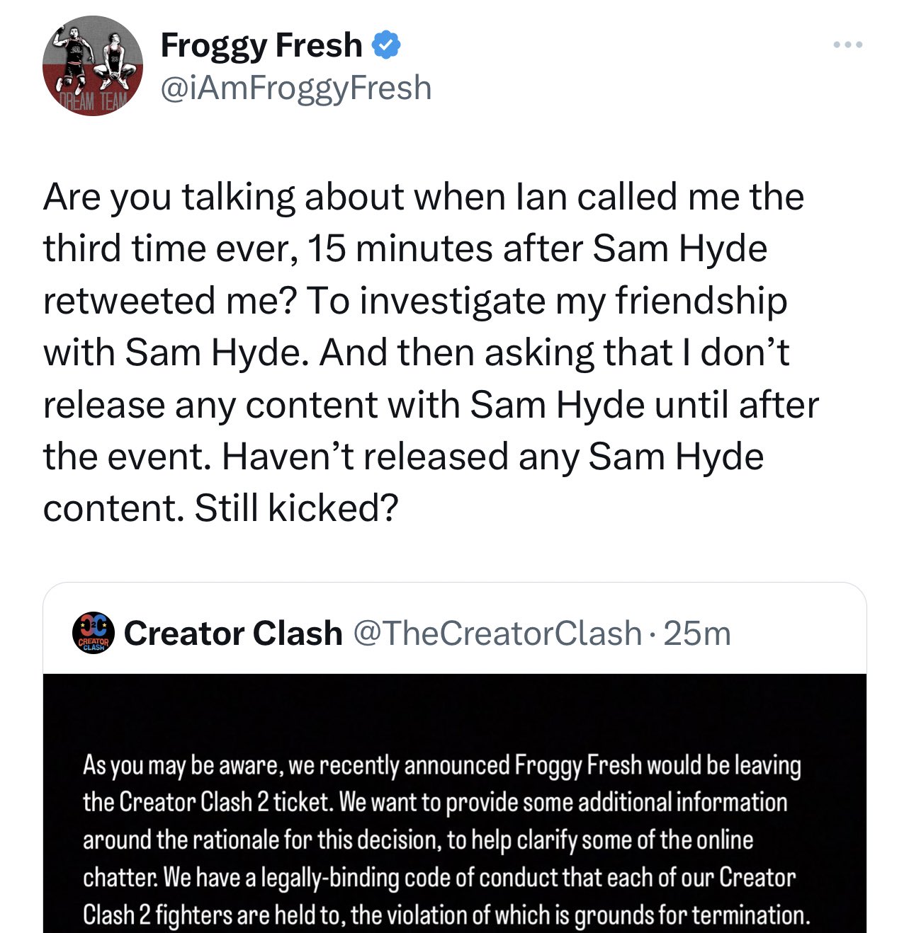Click the tweet line starting "Are you talking about"
This screenshot has width=909, height=933.
coord(423,197)
